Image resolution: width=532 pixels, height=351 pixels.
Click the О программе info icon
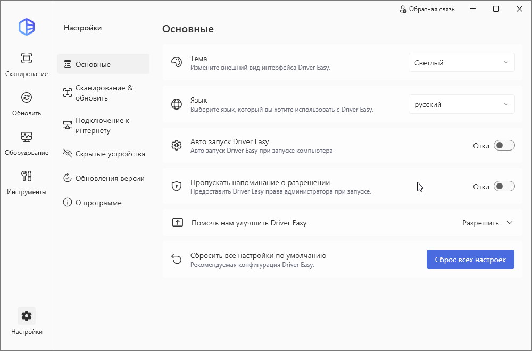tap(68, 203)
